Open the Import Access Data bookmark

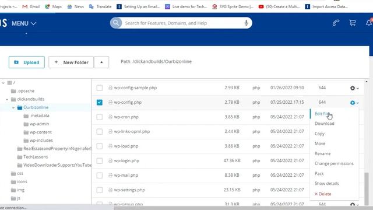(326, 6)
